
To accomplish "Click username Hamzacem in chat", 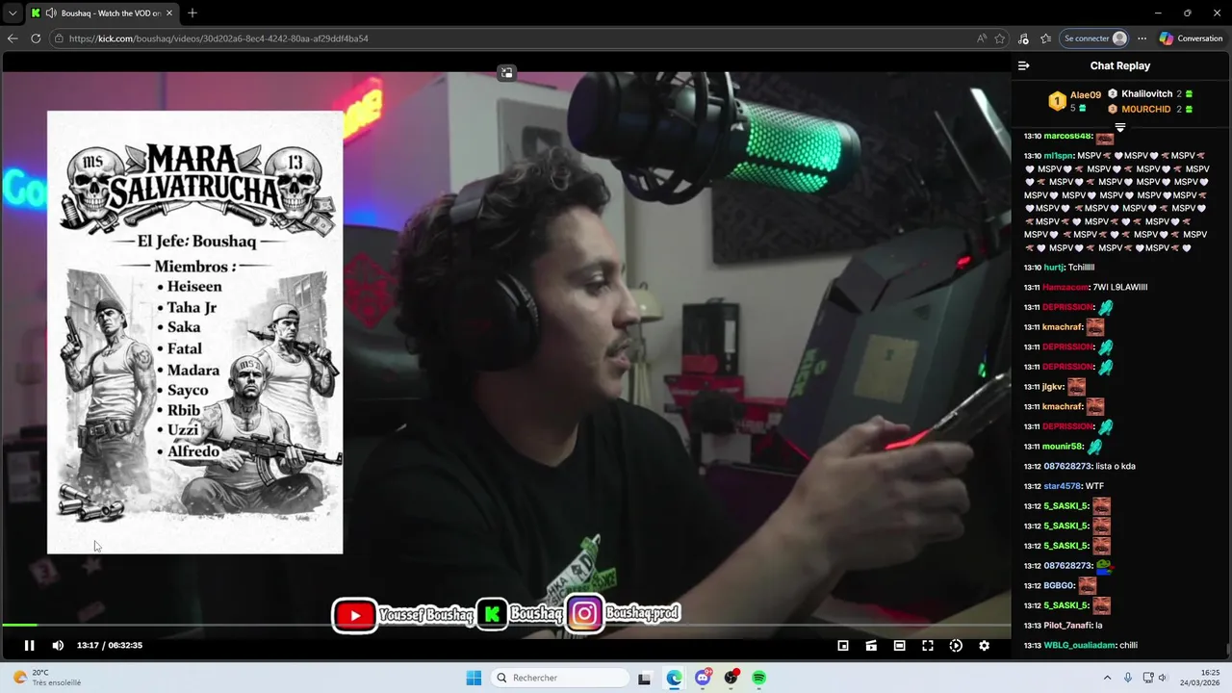I will point(1066,287).
